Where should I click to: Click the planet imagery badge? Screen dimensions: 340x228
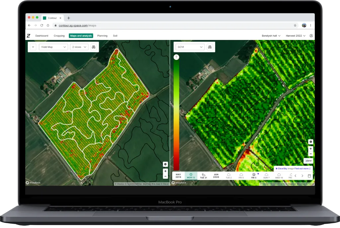(x=308, y=161)
